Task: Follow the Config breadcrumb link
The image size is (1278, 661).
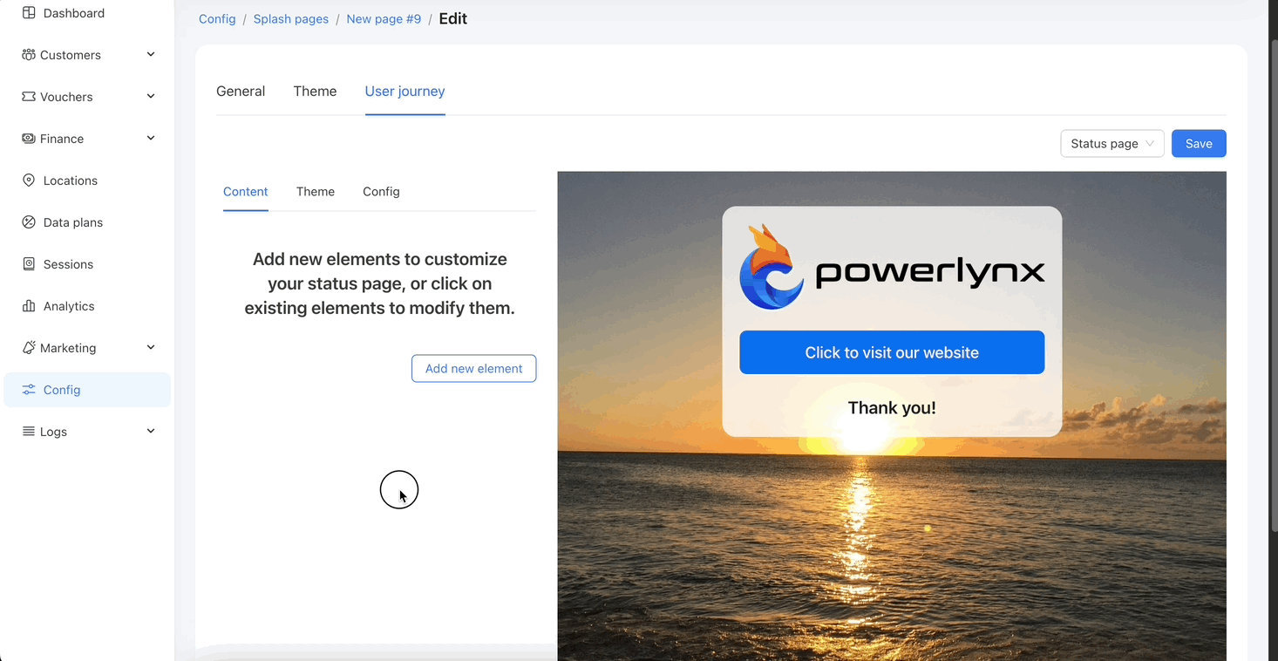Action: [x=217, y=19]
